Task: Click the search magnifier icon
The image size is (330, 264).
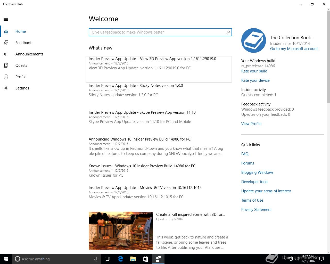Action: [228, 32]
